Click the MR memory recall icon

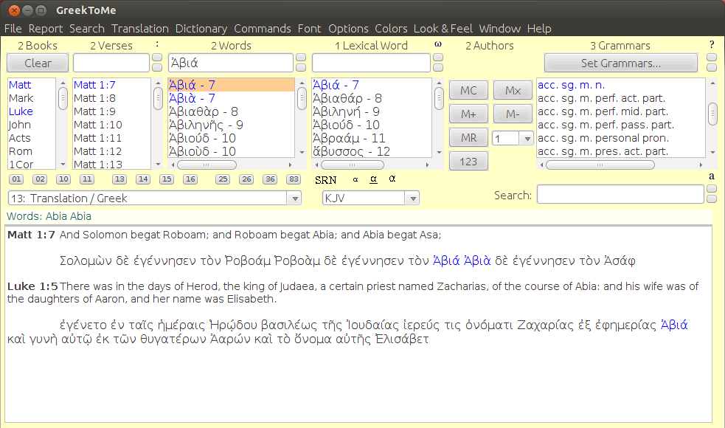[468, 138]
